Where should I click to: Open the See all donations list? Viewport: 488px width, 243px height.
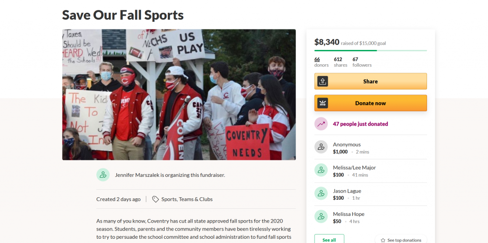point(329,240)
